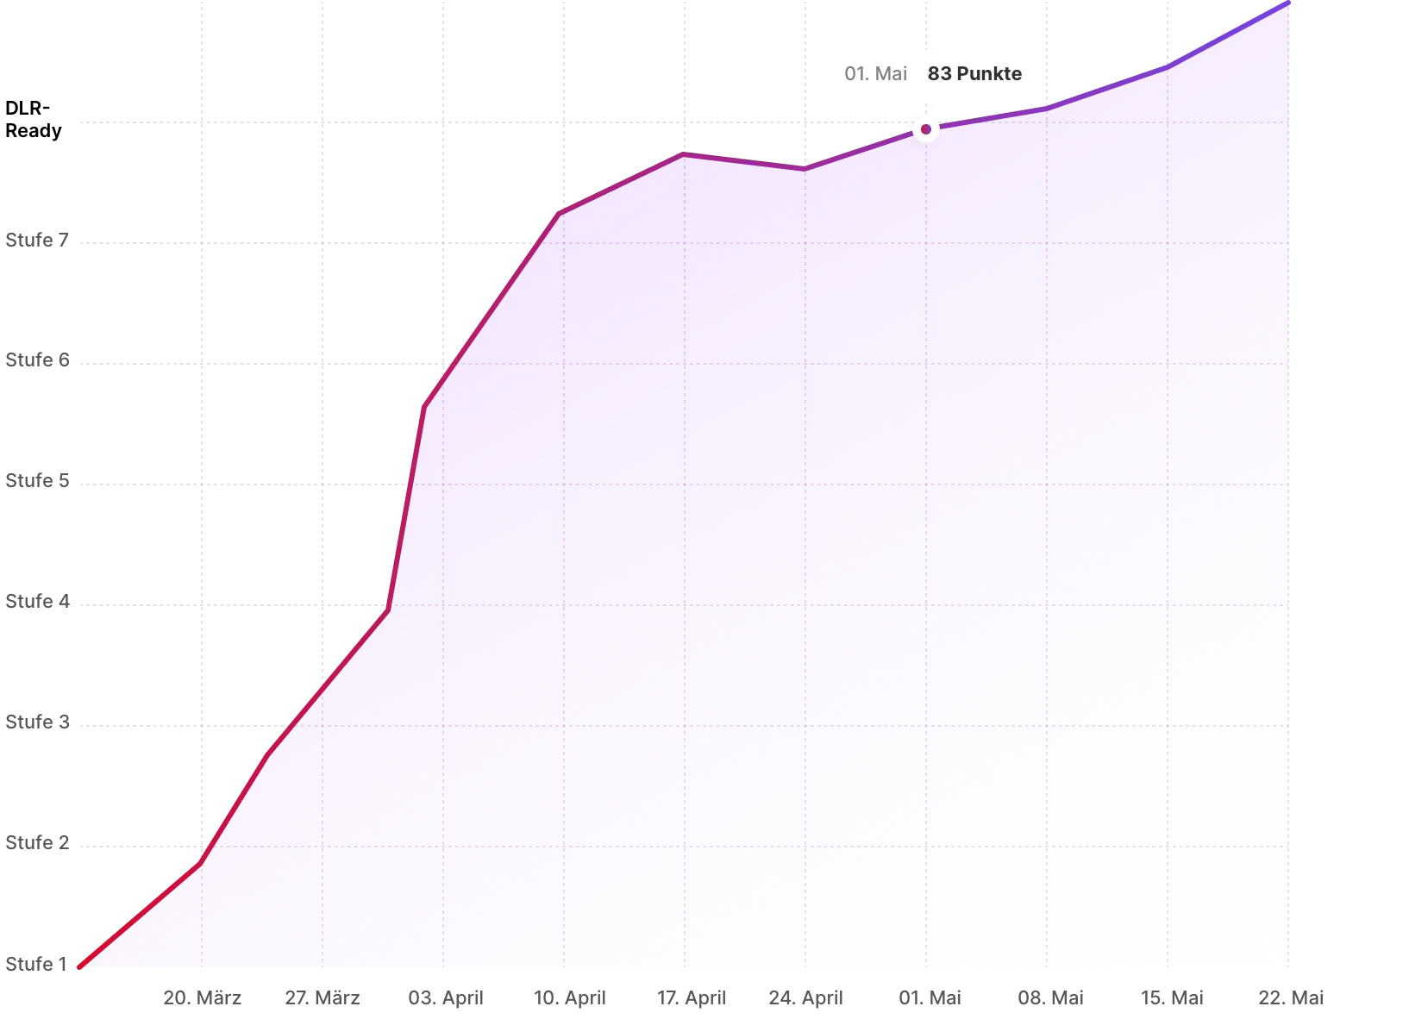Click the highest y-axis value label
Screen dimensions: 1409x1019
36,240
